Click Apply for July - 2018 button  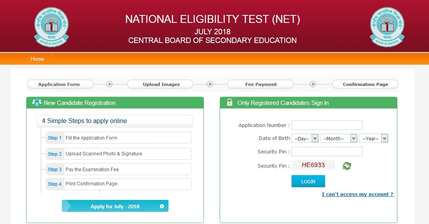pyautogui.click(x=115, y=206)
